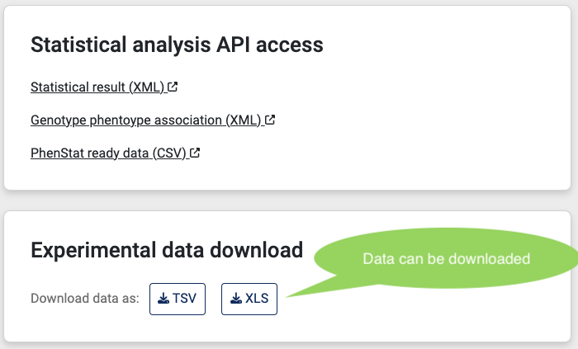Download experimental data as XLS

[x=249, y=299]
